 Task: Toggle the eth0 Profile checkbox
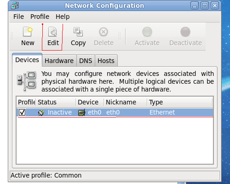pyautogui.click(x=22, y=112)
